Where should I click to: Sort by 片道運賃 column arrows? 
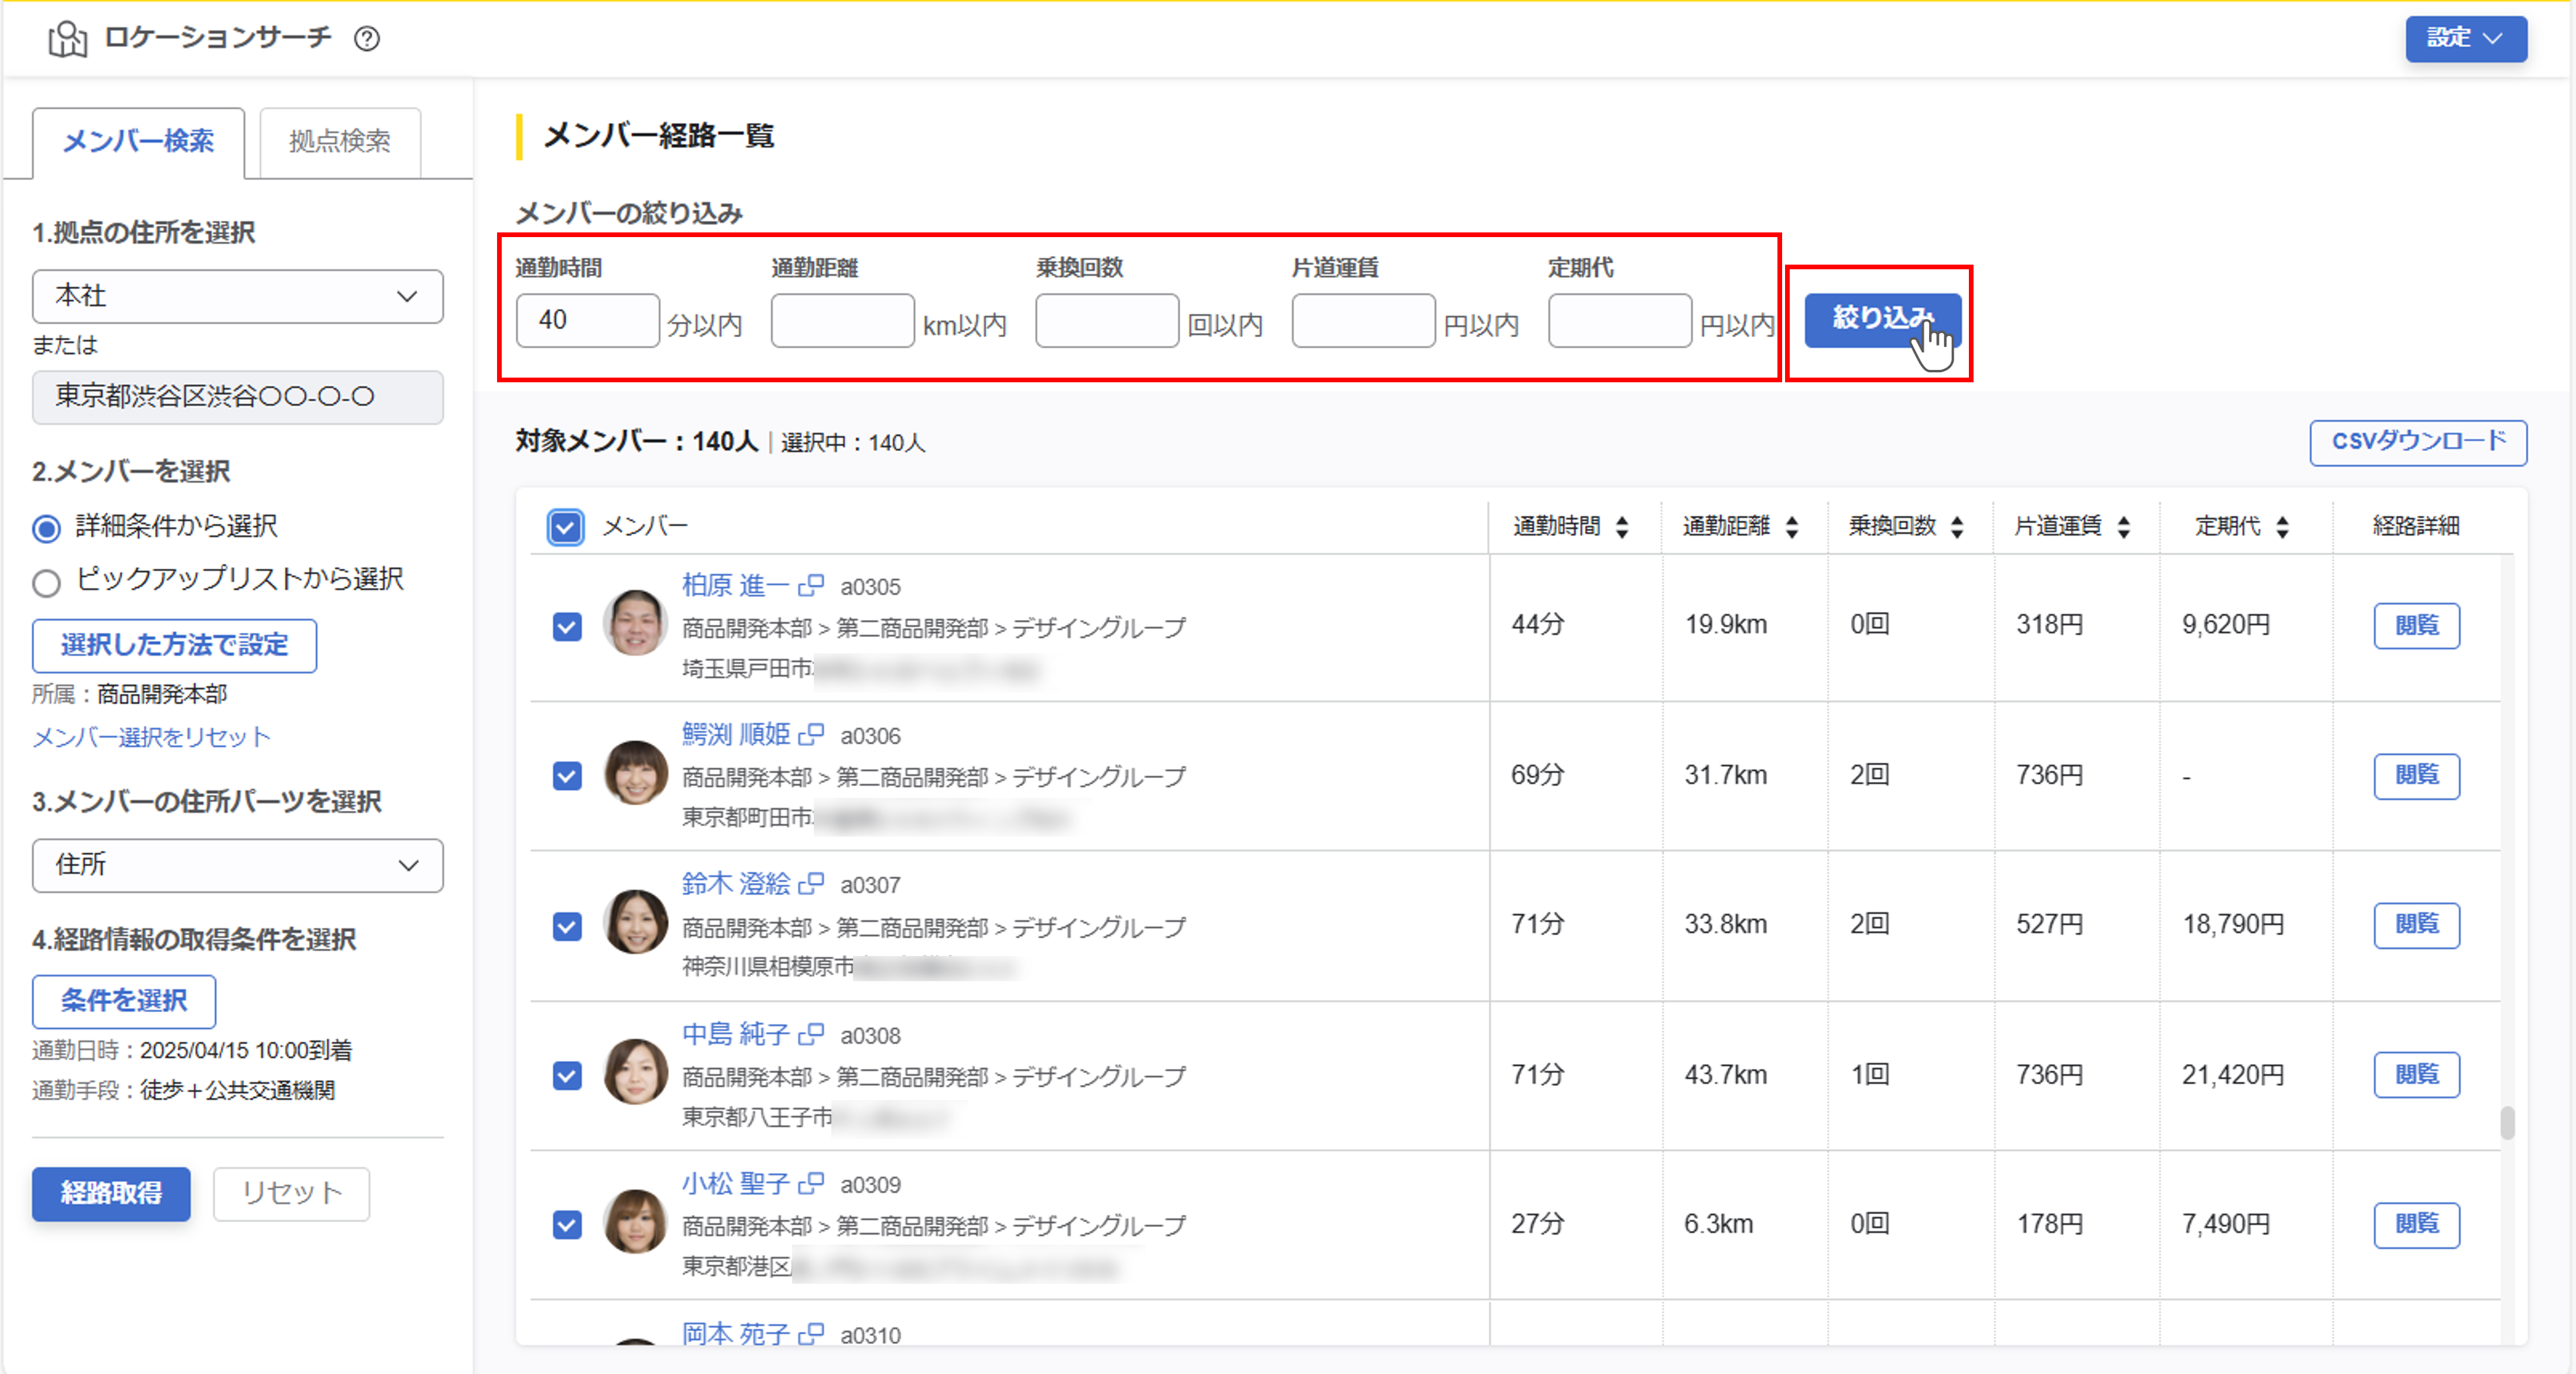(x=2123, y=527)
